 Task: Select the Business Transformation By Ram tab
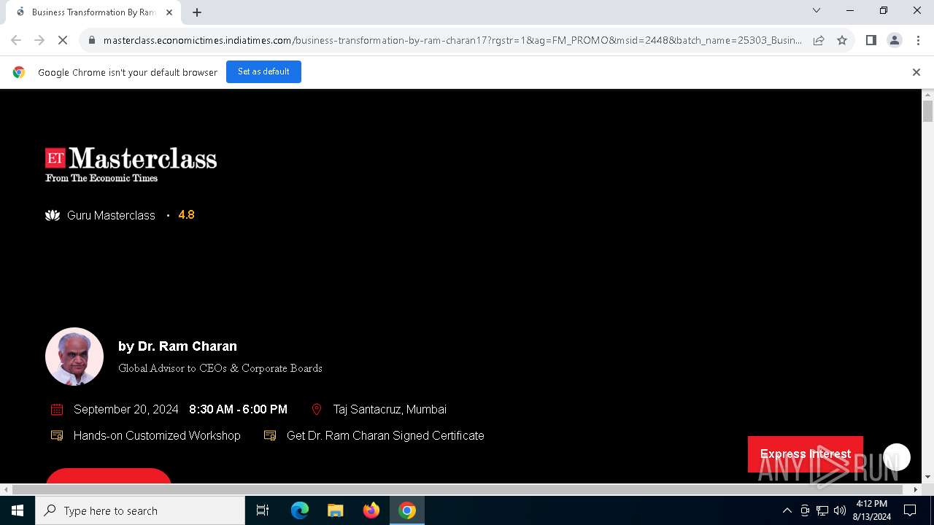pyautogui.click(x=93, y=12)
